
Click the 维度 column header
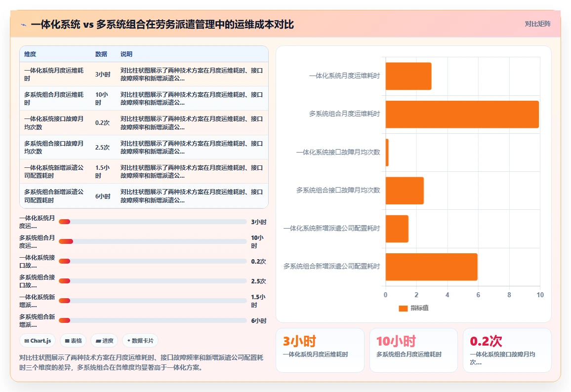pos(30,54)
